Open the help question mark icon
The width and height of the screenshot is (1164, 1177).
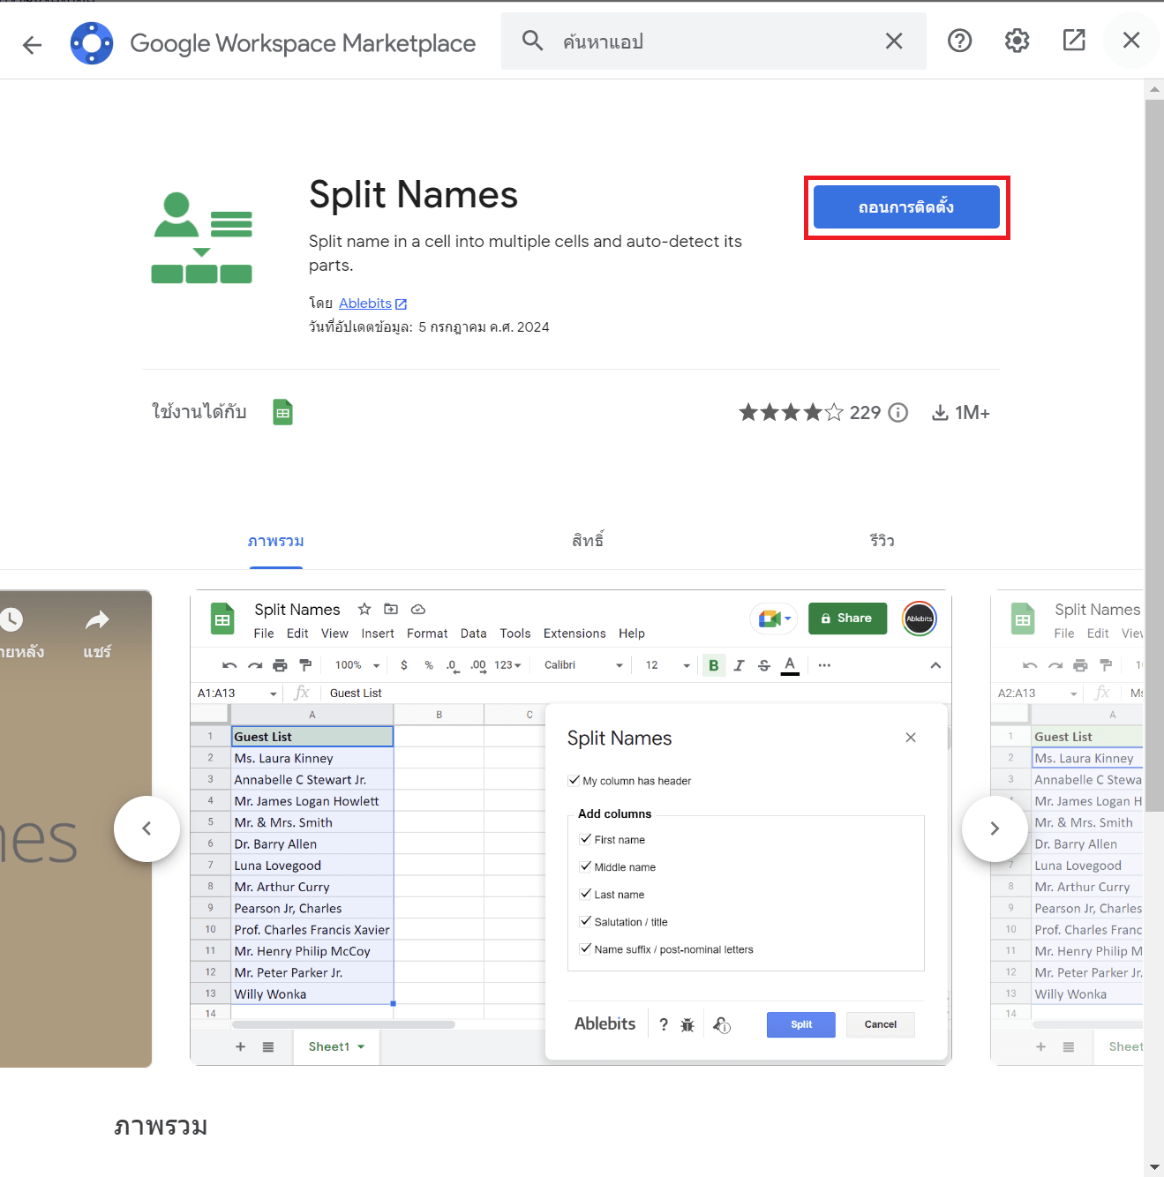(959, 41)
